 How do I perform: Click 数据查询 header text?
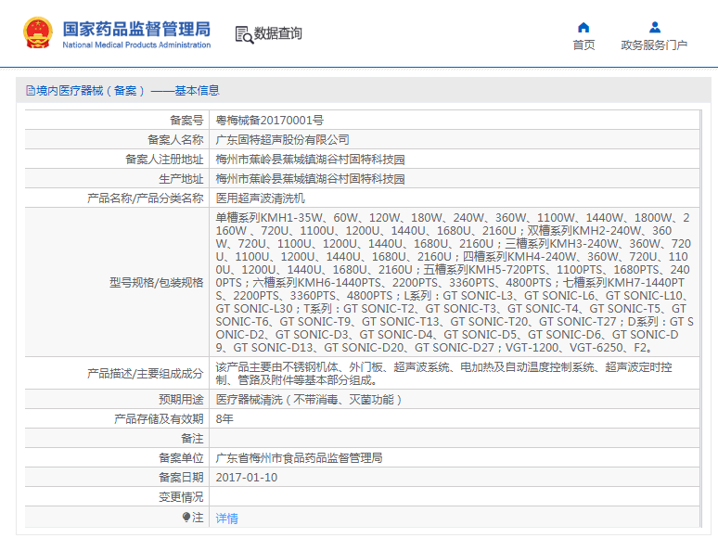[x=277, y=33]
